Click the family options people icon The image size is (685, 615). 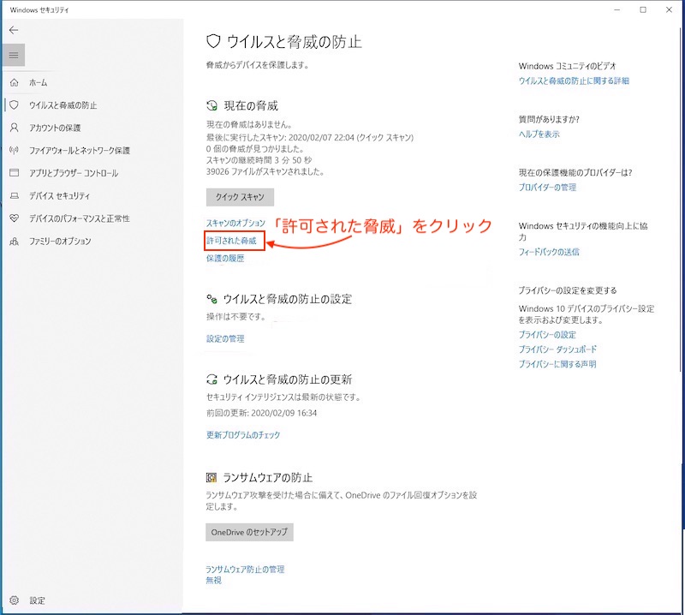click(x=15, y=241)
